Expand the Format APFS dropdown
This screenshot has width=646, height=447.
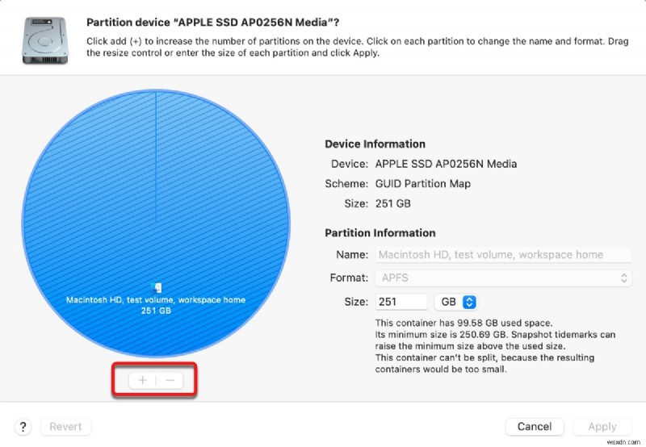504,278
